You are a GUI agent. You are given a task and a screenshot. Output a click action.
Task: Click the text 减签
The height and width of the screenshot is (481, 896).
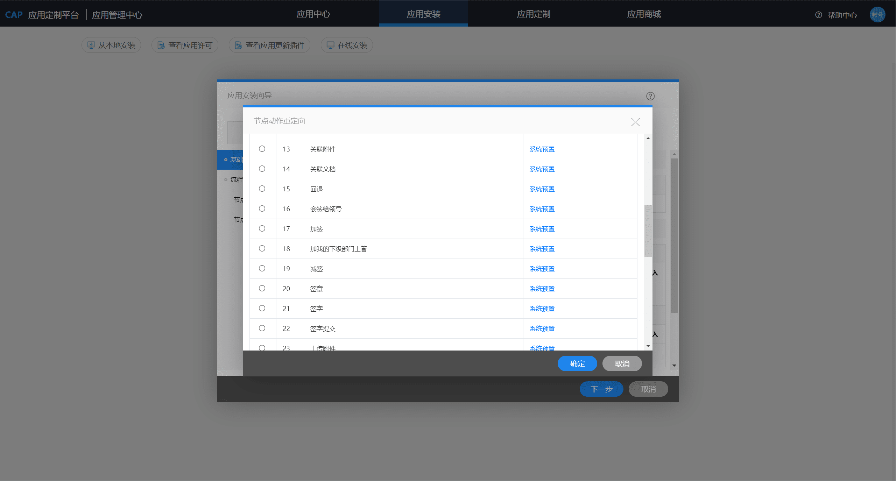coord(316,269)
